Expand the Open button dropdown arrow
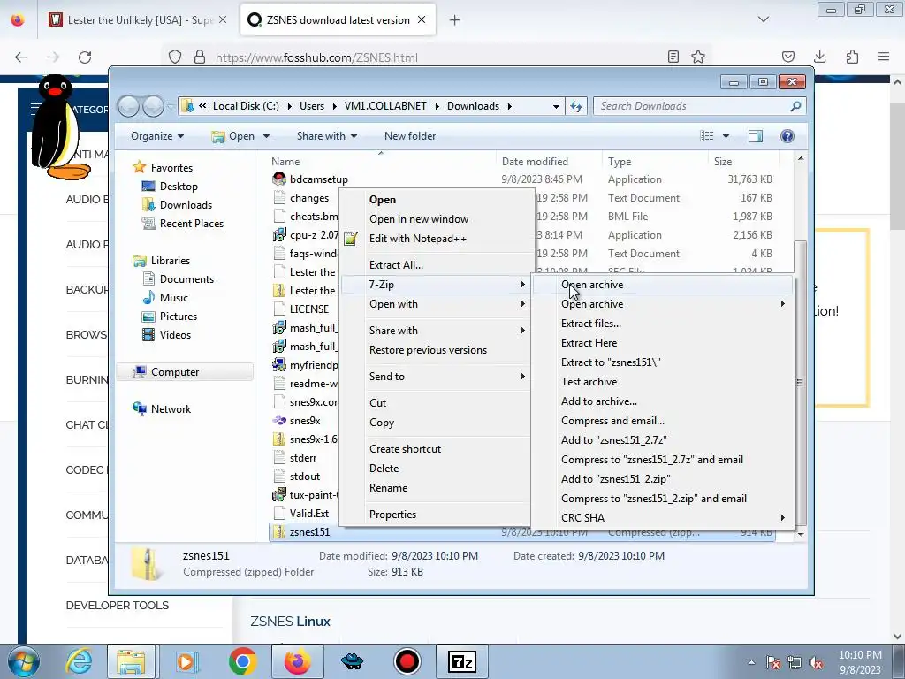This screenshot has height=679, width=905. 266,136
